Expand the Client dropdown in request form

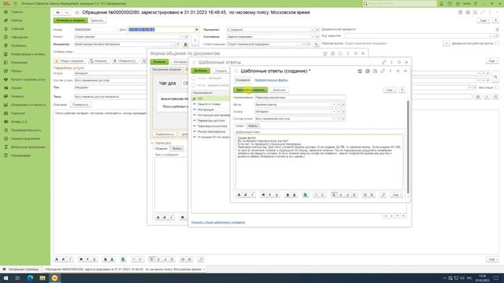pyautogui.click(x=182, y=37)
